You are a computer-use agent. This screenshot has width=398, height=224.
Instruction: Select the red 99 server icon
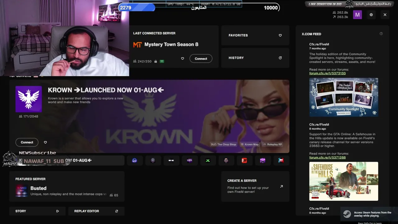[x=244, y=160]
